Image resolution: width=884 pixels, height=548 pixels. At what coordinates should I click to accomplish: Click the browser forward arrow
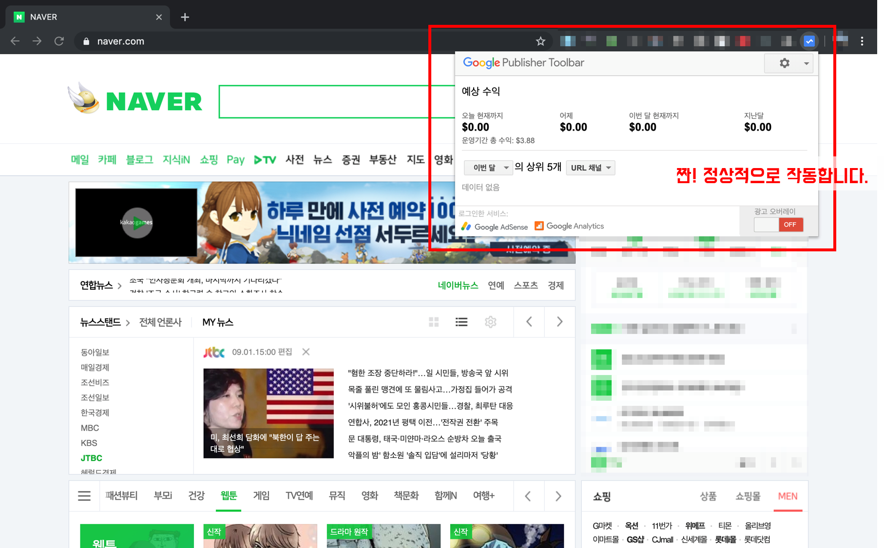click(x=37, y=41)
